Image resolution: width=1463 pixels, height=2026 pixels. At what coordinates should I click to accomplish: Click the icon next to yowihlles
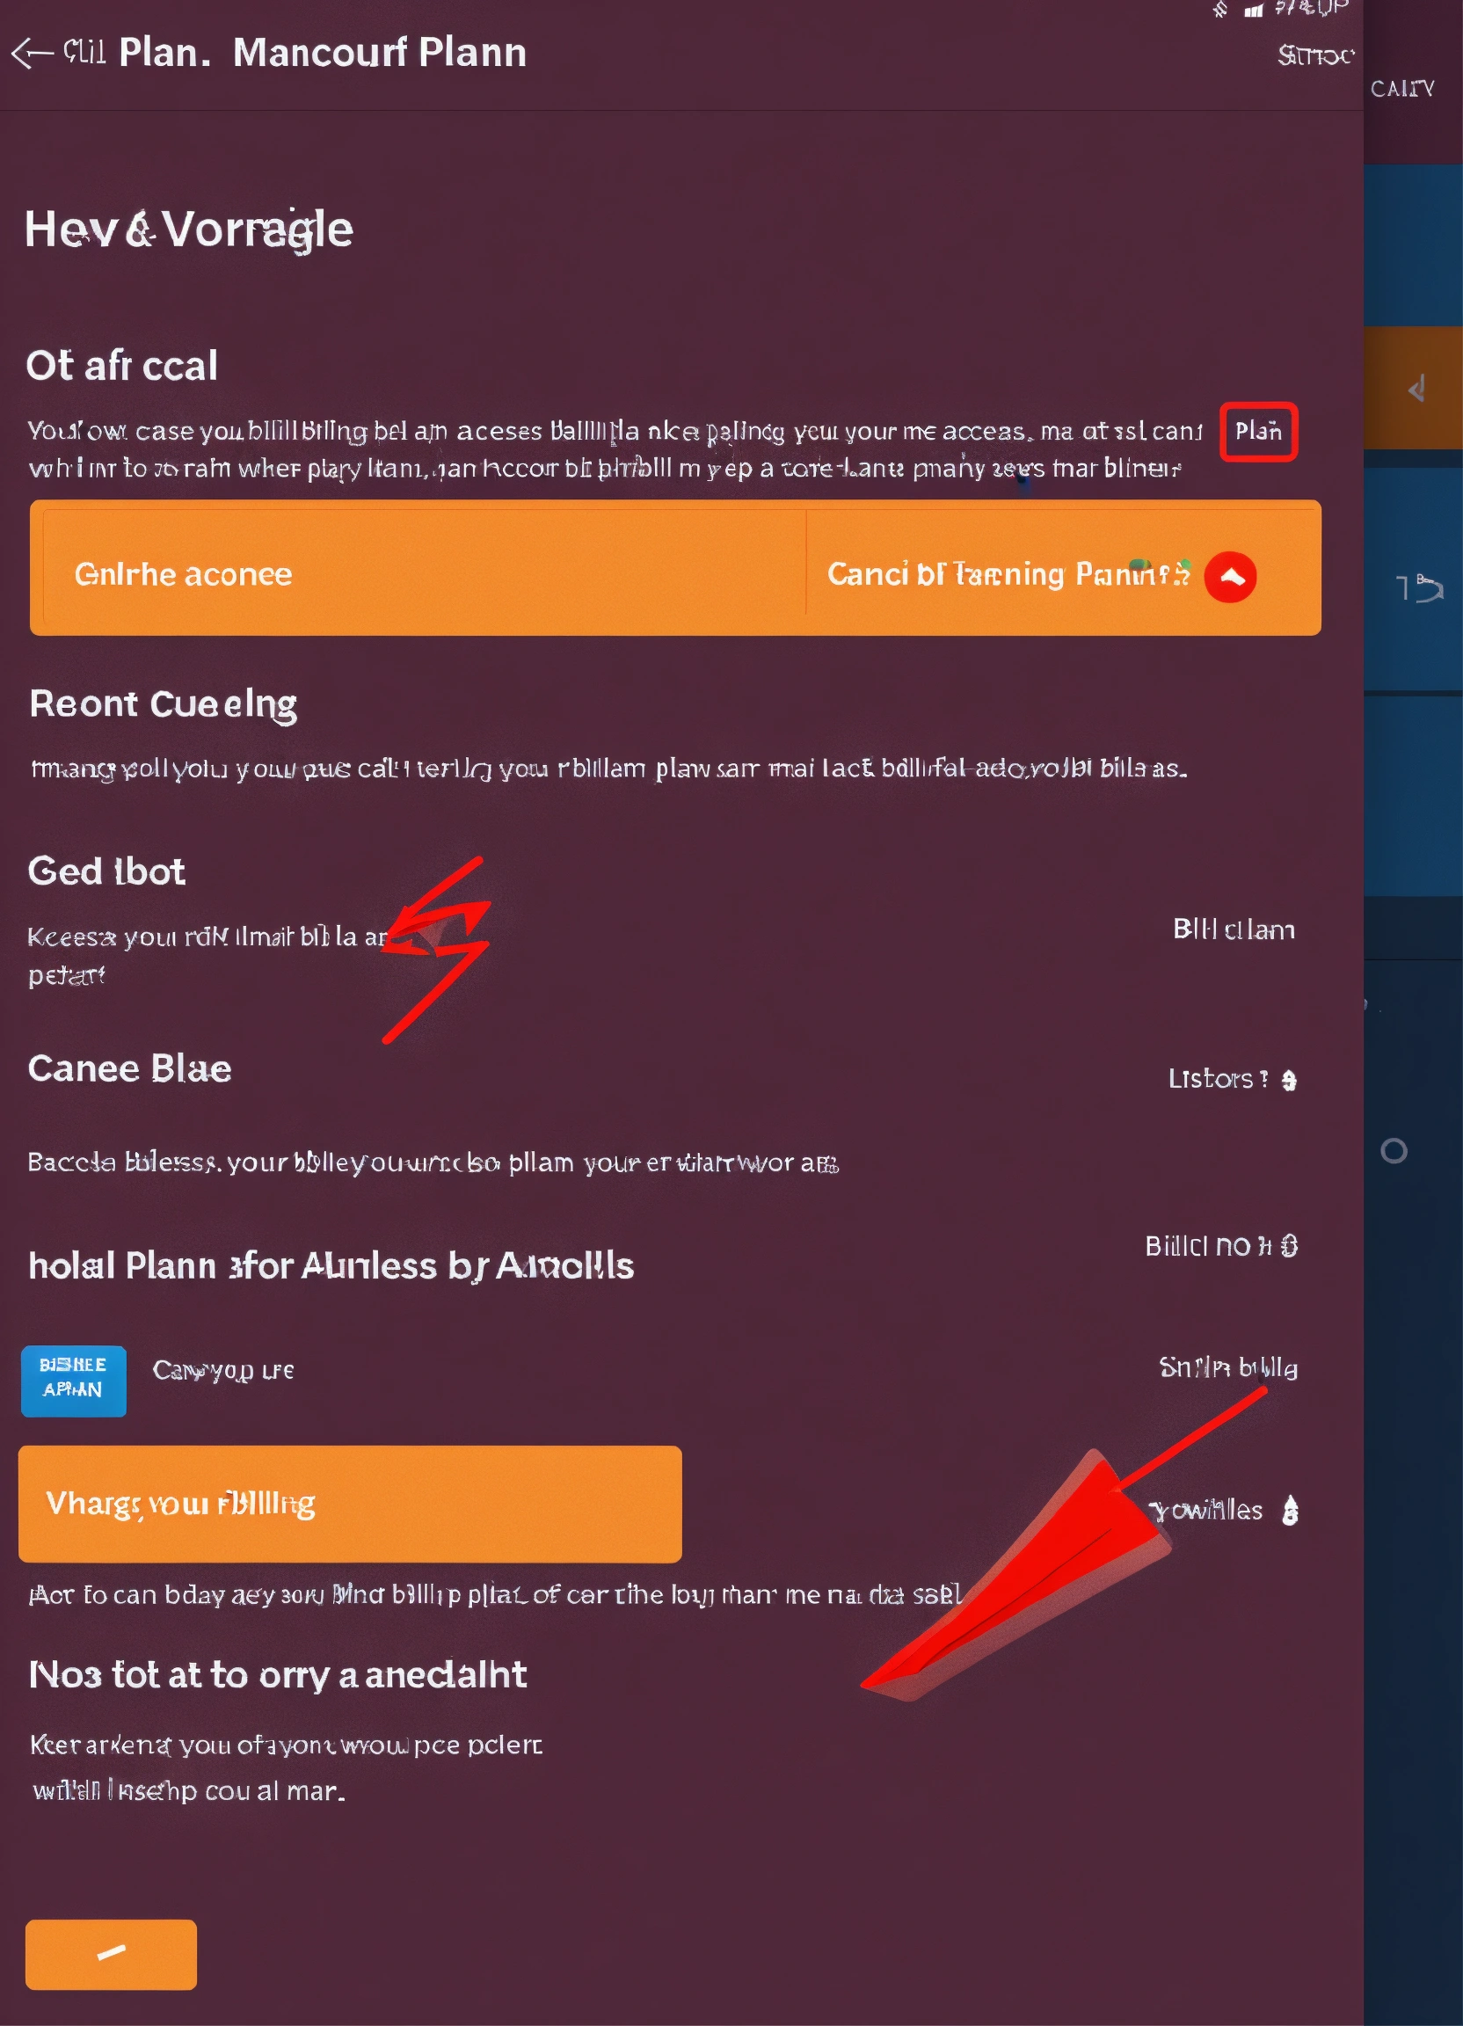(1290, 1511)
